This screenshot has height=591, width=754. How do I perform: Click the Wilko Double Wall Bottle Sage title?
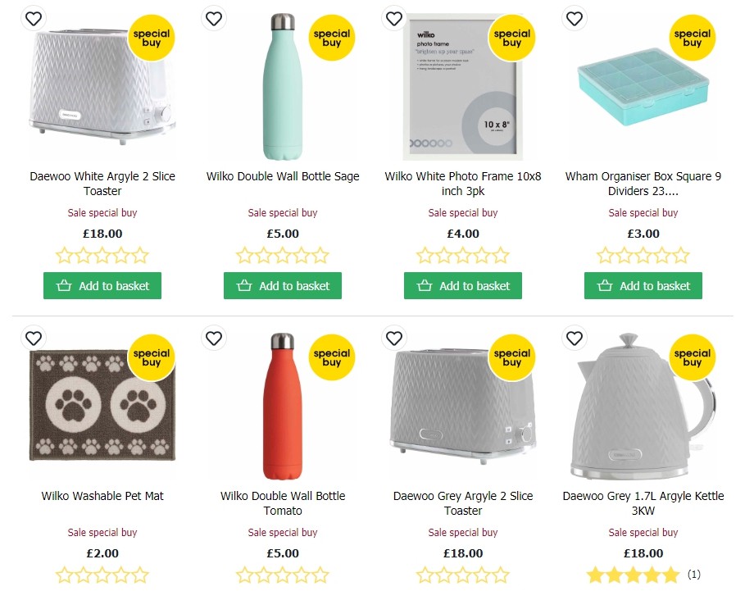click(282, 176)
